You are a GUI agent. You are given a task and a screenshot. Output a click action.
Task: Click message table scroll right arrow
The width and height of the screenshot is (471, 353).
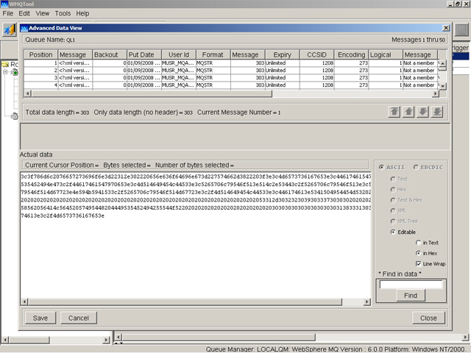click(435, 93)
